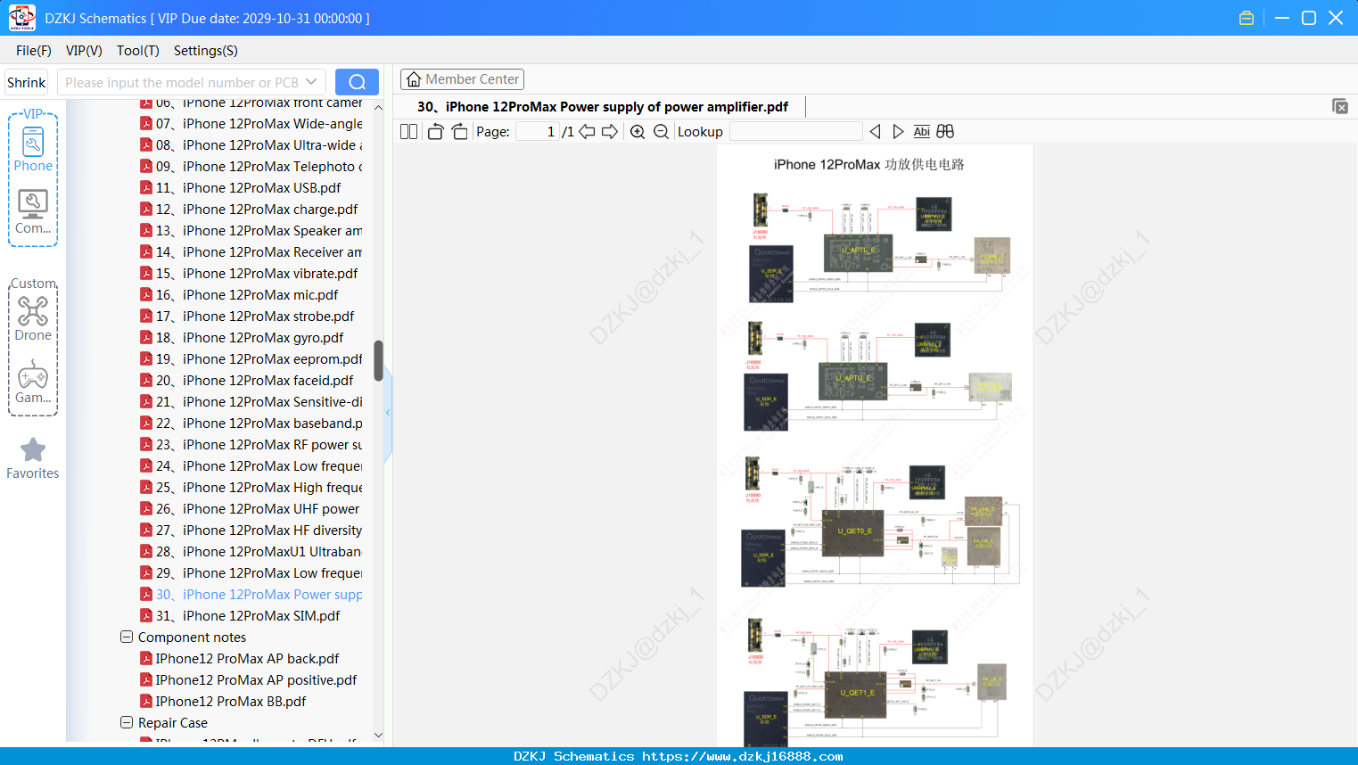Open IPhone12 ProMax AP back.pdf
Image resolution: width=1358 pixels, height=765 pixels.
point(248,659)
